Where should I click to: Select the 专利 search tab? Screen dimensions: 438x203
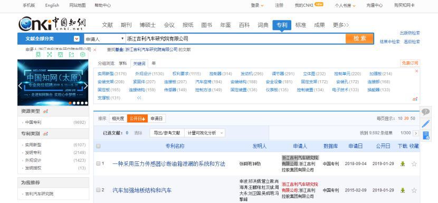pyautogui.click(x=282, y=25)
